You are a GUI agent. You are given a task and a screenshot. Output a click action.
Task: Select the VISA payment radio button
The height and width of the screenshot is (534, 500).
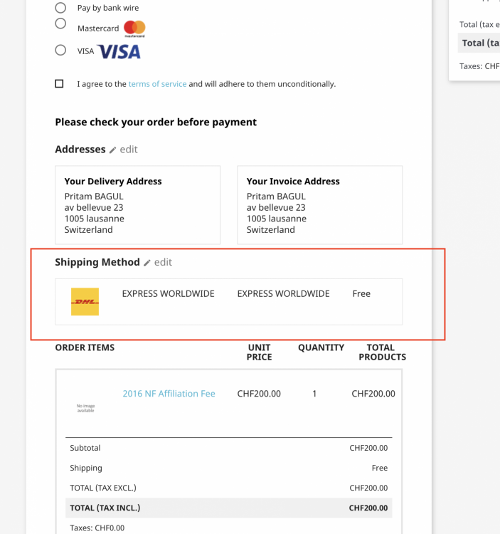(x=60, y=51)
